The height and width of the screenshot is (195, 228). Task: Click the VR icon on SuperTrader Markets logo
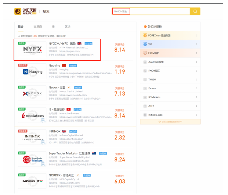43,164
